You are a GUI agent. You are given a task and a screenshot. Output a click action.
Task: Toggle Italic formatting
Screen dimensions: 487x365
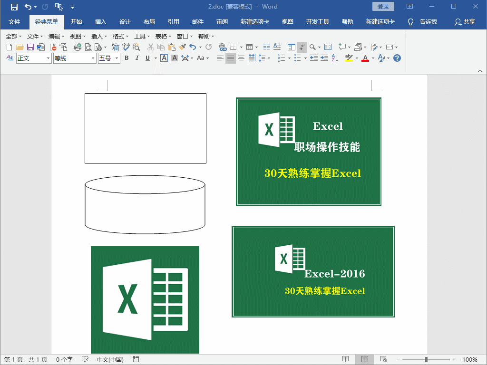pos(137,58)
